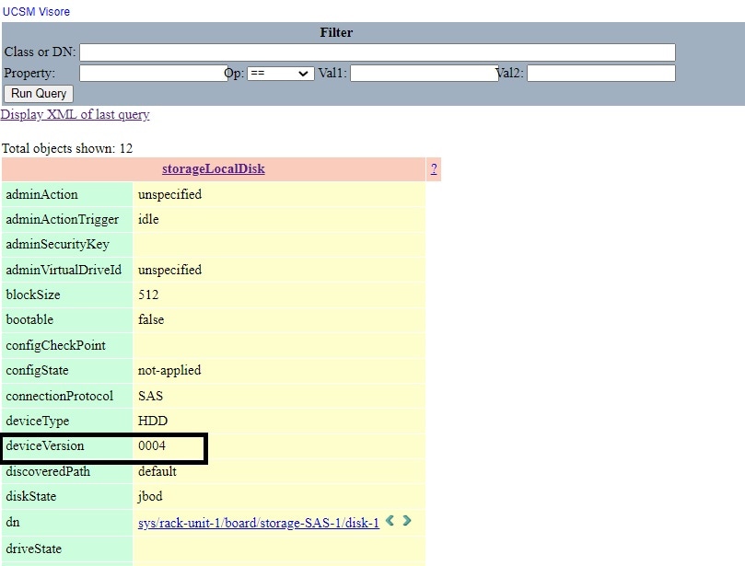
Task: Select the driveState property name
Action: point(34,549)
